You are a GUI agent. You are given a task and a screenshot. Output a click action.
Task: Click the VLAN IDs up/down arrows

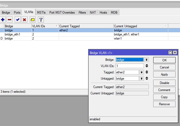point(147,66)
